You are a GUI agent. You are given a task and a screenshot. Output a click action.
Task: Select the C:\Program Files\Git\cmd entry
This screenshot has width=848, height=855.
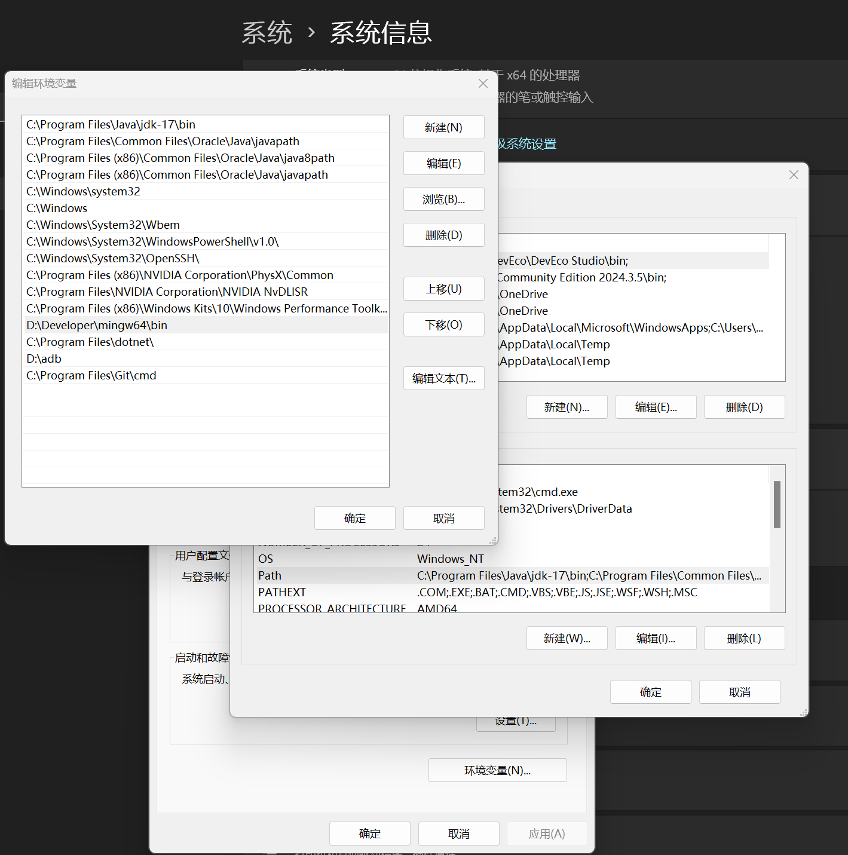tap(91, 375)
